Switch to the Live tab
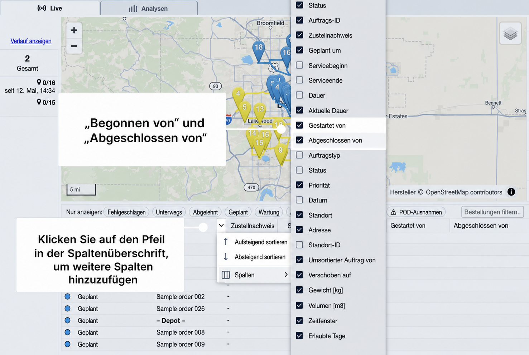Screen dimensions: 529x355 click(x=50, y=8)
